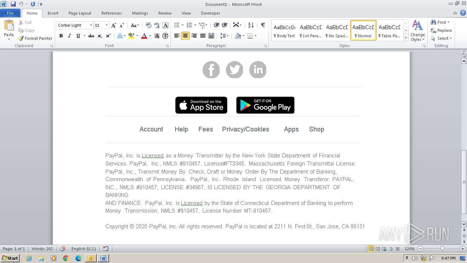Image resolution: width=467 pixels, height=263 pixels.
Task: Click the Clear Formatting icon
Action: (x=148, y=25)
